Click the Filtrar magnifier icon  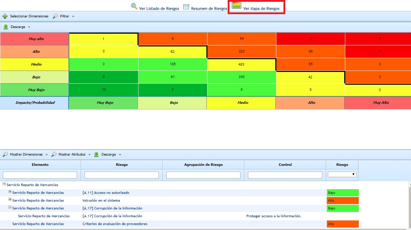click(55, 16)
